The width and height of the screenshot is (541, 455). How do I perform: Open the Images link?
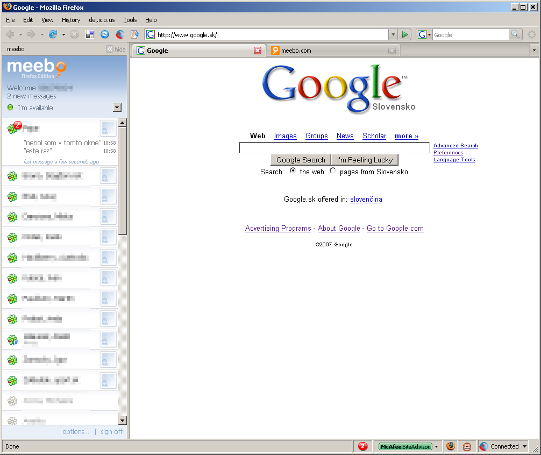(x=286, y=136)
